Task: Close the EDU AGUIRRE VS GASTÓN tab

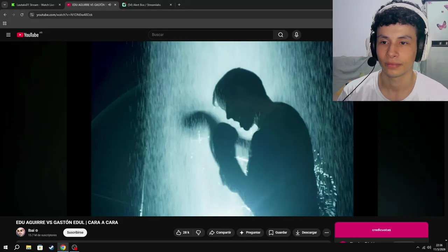Action: tap(115, 5)
